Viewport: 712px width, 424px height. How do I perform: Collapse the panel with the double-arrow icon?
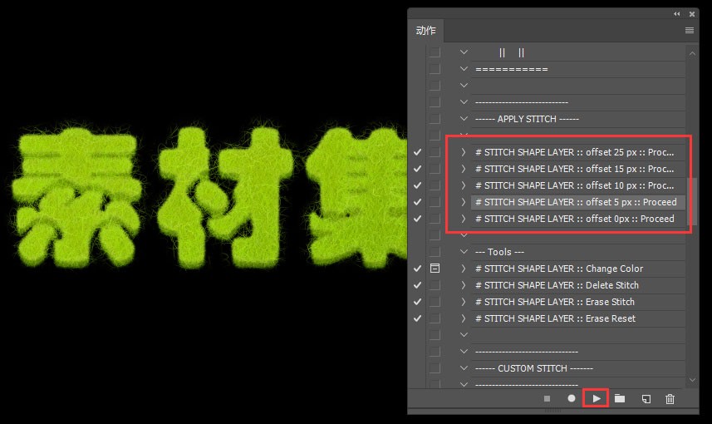coord(676,14)
